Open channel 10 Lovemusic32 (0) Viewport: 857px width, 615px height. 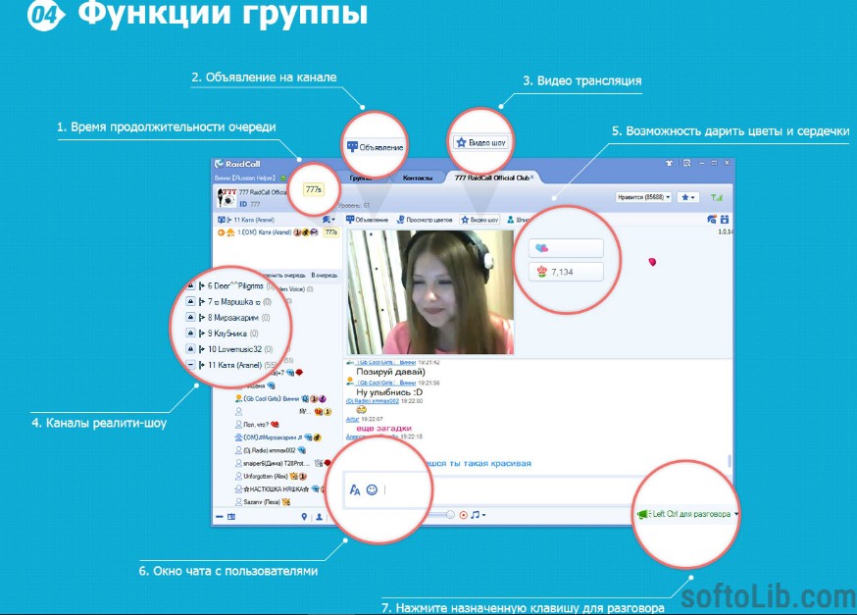tap(239, 349)
